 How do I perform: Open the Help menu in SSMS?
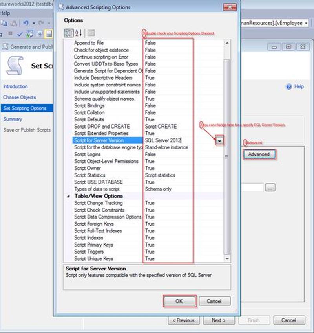(x=5, y=13)
